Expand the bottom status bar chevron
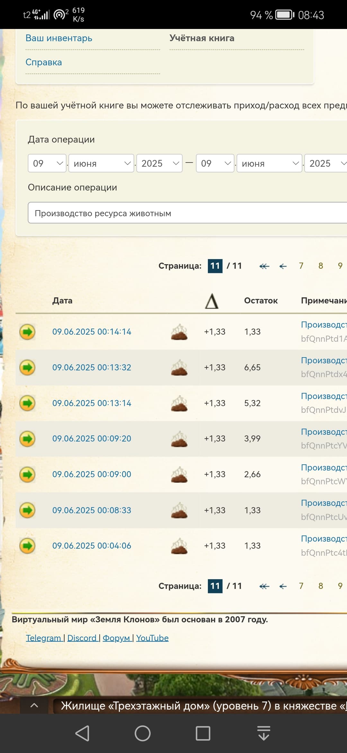Screen dimensions: 347x753 (x=34, y=705)
